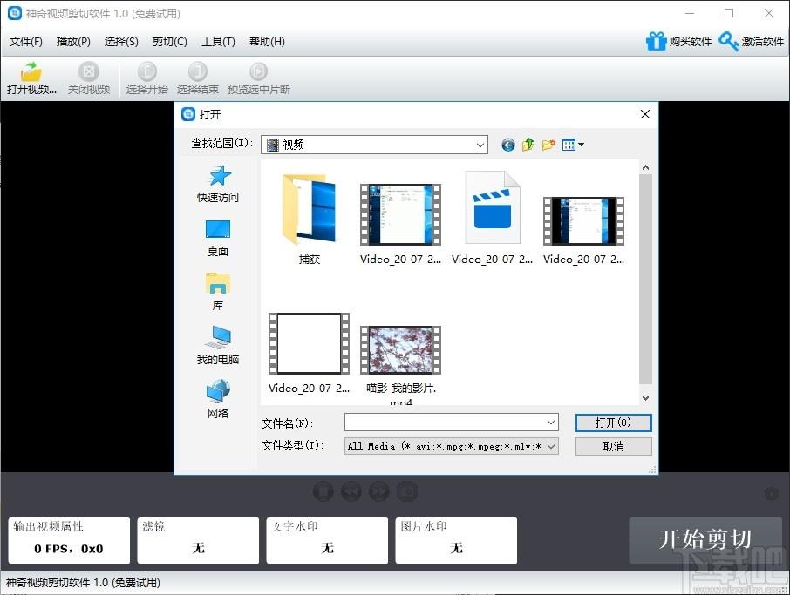Click the stop playback control
Viewport: 790px width, 595px height.
323,490
